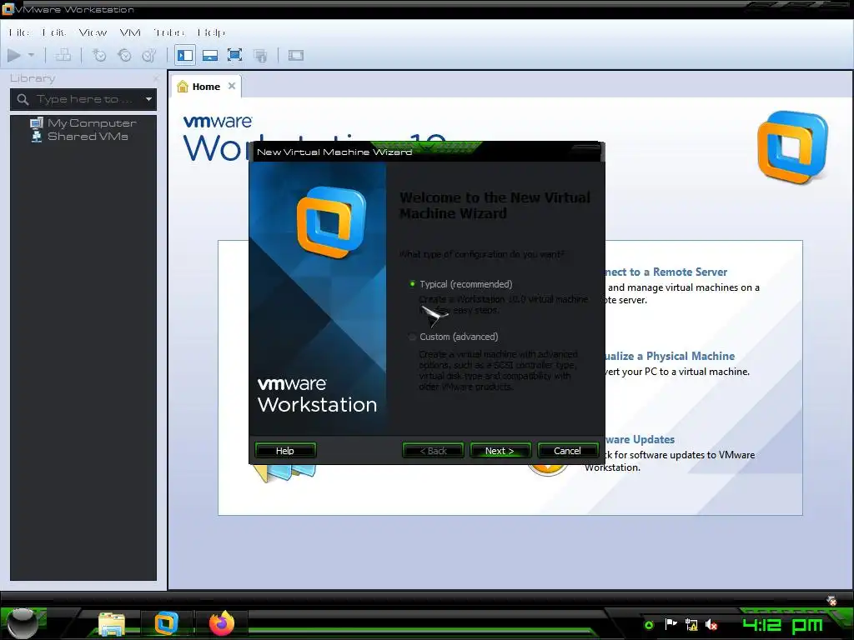
Task: Open the Library search filter dropdown
Action: point(148,99)
